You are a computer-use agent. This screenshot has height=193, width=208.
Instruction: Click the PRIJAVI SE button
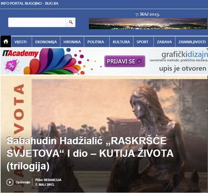pos(125,61)
